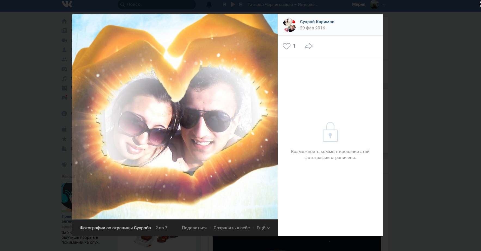This screenshot has width=481, height=251.
Task: Click Поделиться under the photo
Action: click(194, 228)
